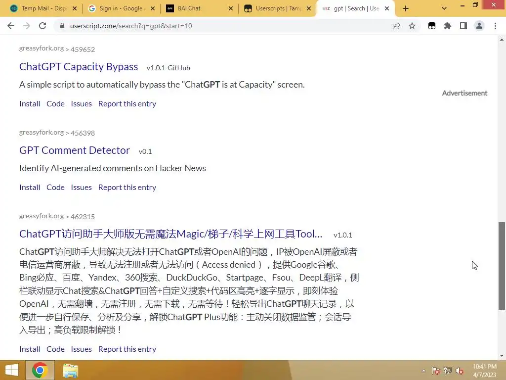Install GPT Comment Detector script
The image size is (506, 380).
30,188
